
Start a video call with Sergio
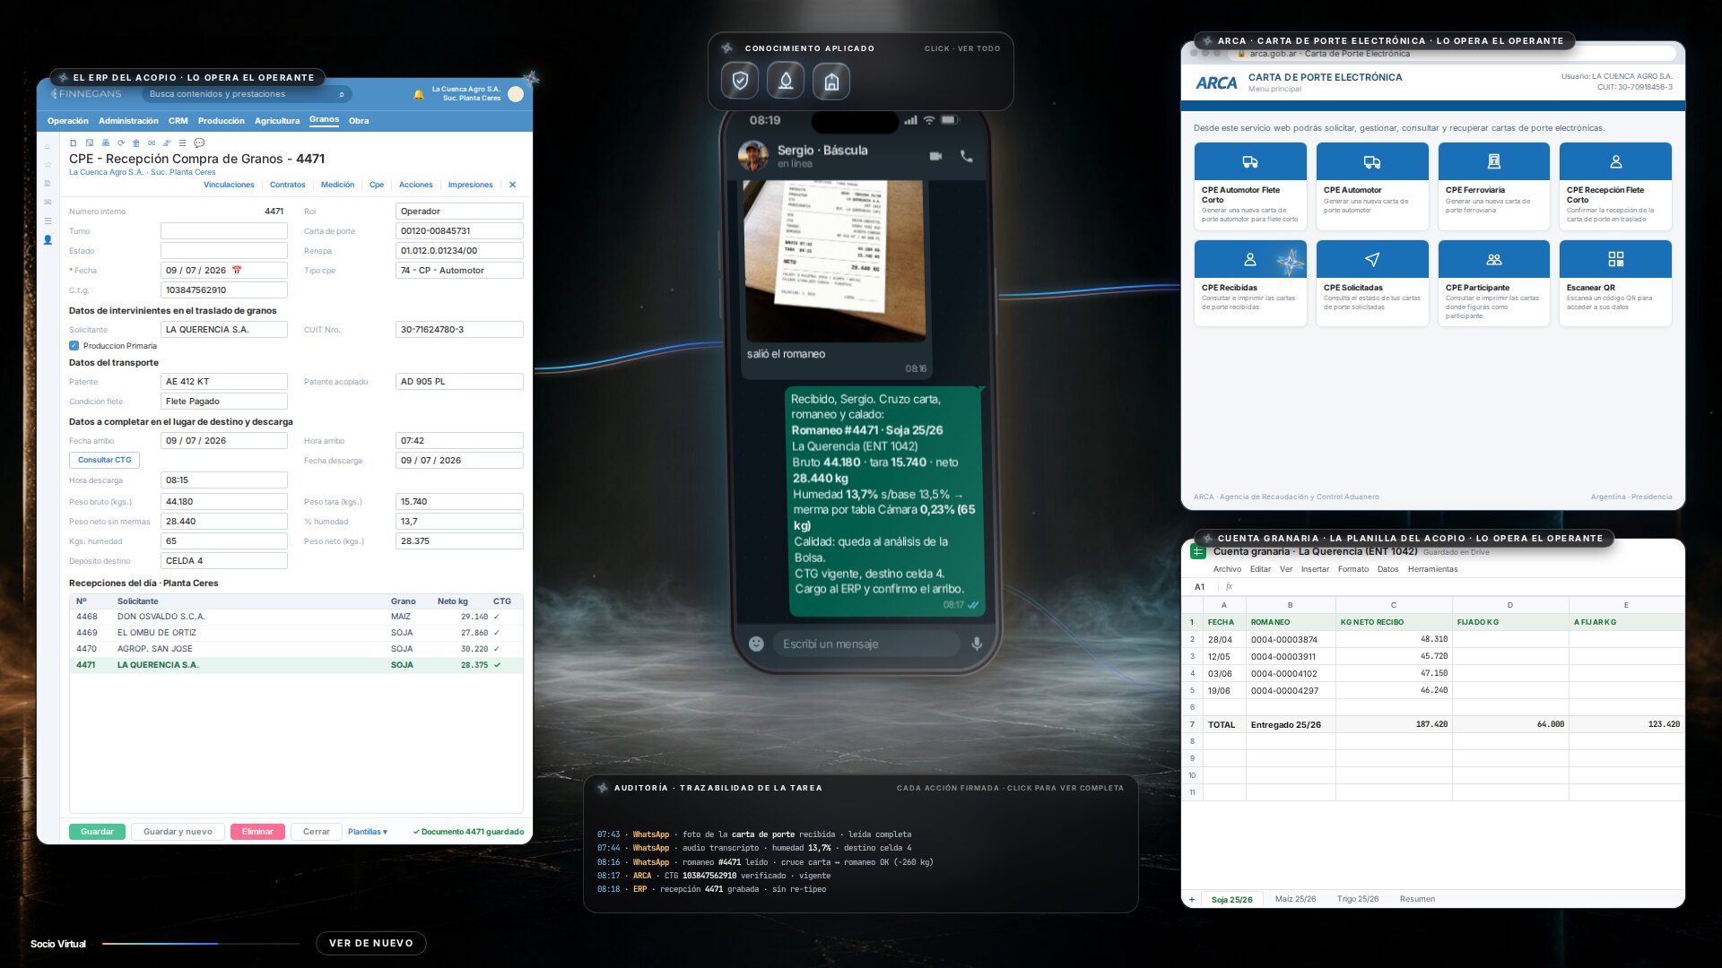coord(935,156)
